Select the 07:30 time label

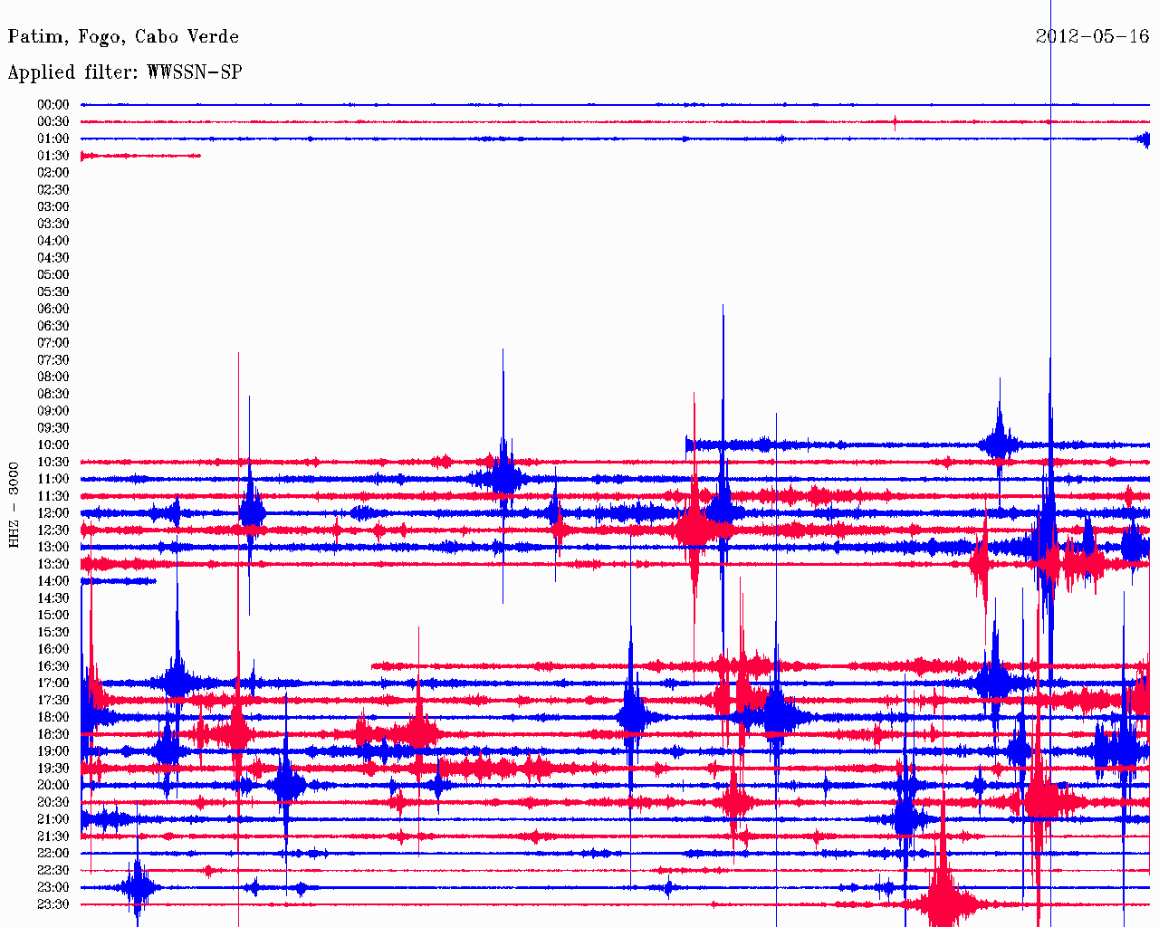(53, 360)
